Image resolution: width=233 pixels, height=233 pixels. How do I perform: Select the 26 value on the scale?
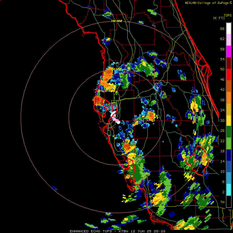coord(222,131)
